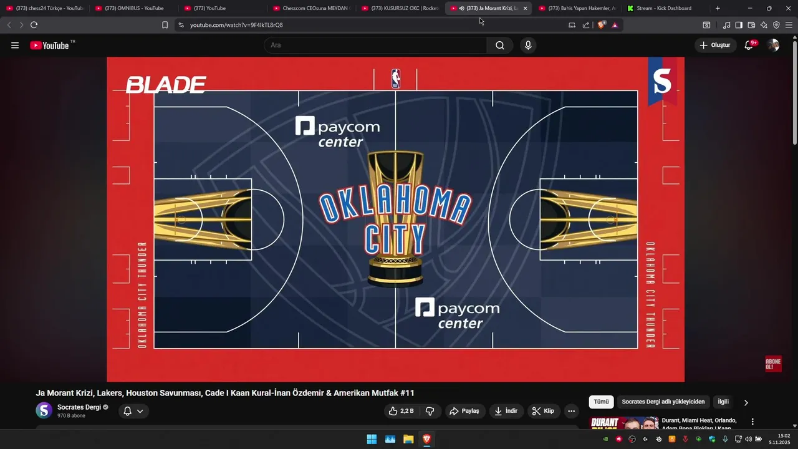Switch to OMNIBUS - YouTube tab
This screenshot has height=449, width=798.
point(134,8)
